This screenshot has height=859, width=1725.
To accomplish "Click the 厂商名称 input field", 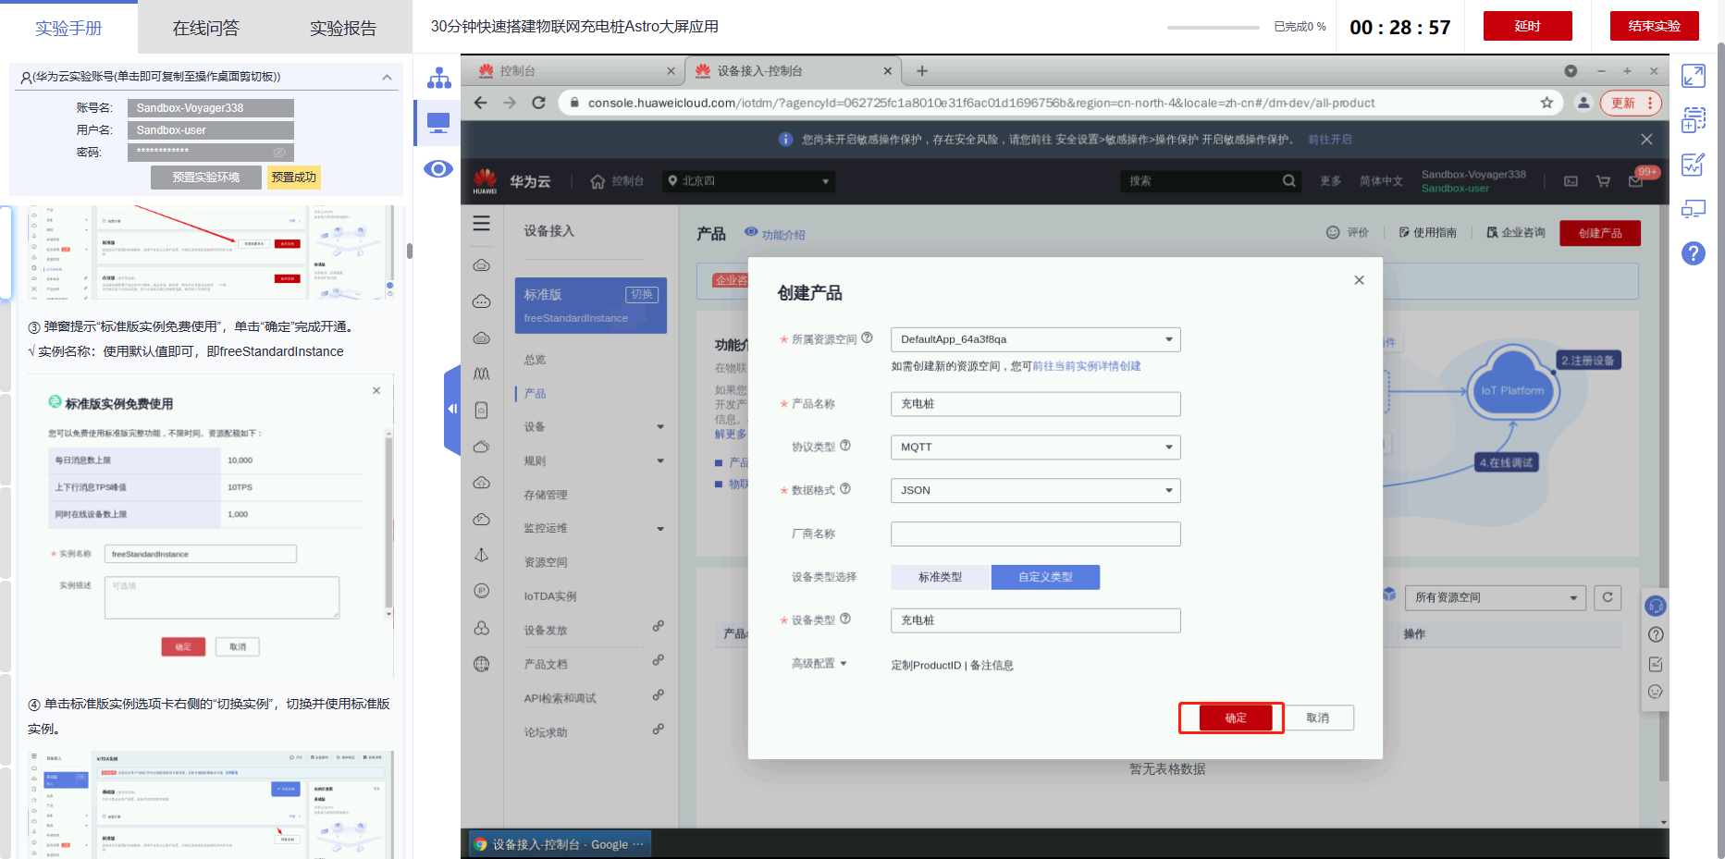I will tap(1035, 534).
